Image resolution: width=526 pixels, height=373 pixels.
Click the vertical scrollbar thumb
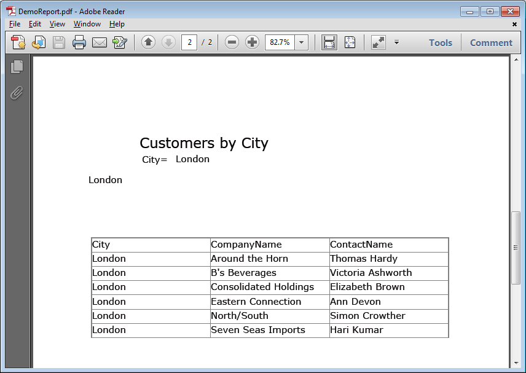[516, 248]
